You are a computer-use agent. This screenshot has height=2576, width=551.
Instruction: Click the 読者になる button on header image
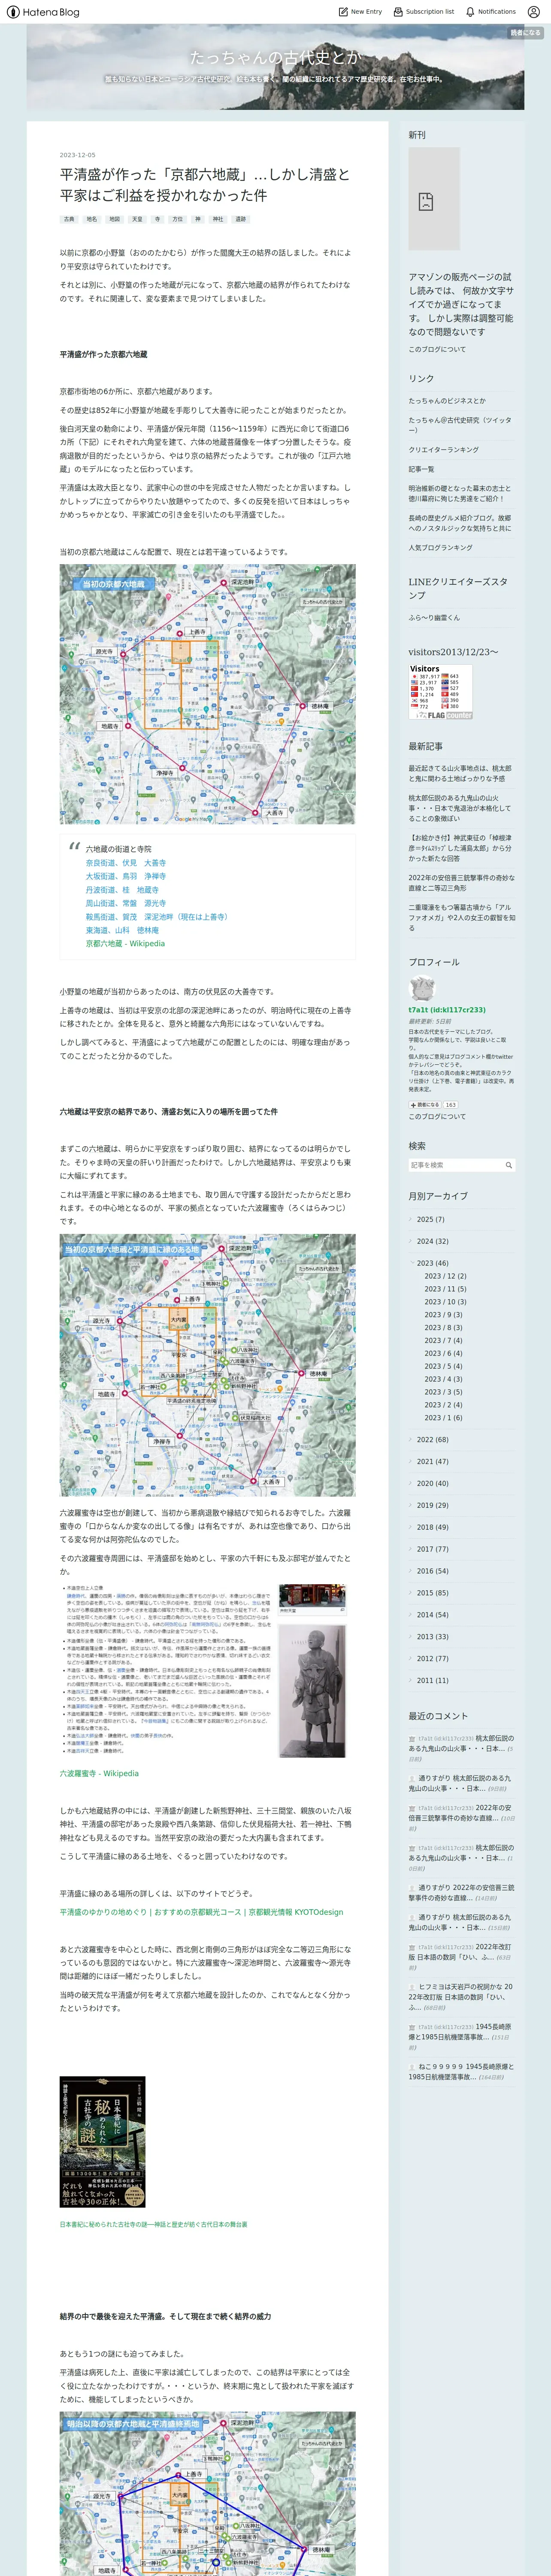(525, 33)
